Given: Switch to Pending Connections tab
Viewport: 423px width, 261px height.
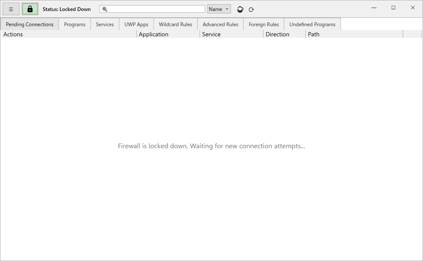Looking at the screenshot, I should tap(30, 24).
